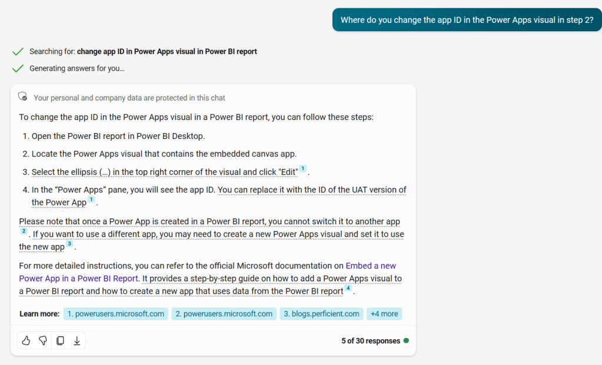Open citation 3 after "the new app"
The image size is (602, 365).
(69, 244)
